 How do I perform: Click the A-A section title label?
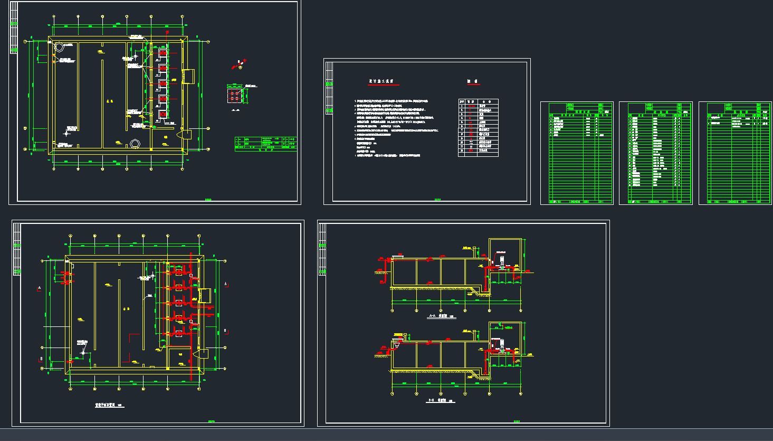click(x=441, y=316)
